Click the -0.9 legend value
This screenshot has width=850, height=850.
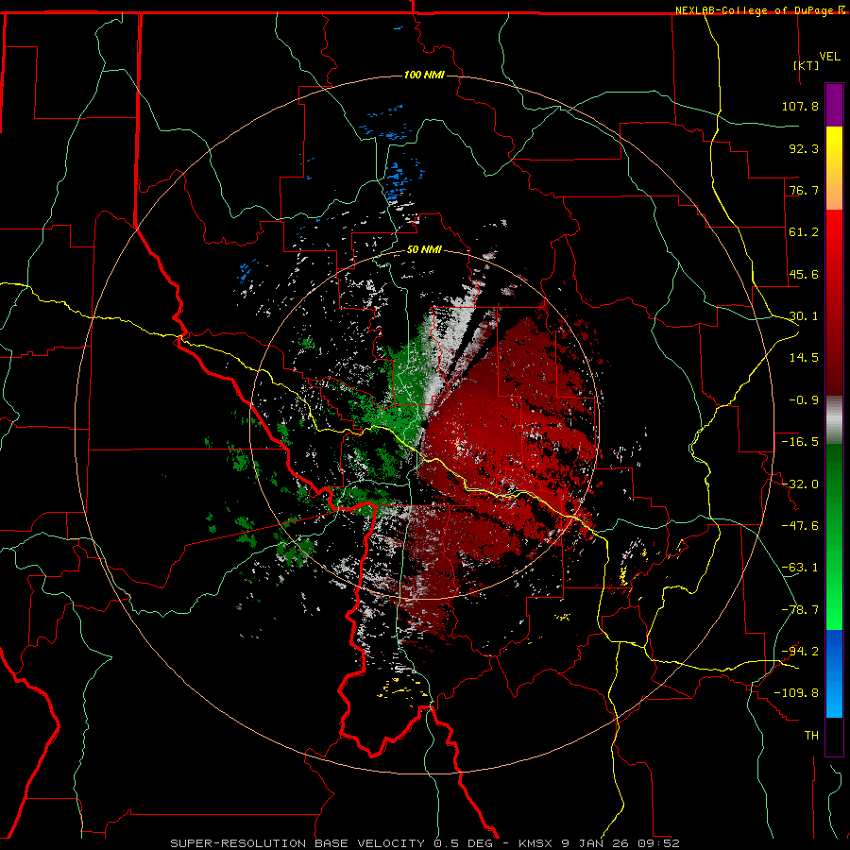(804, 400)
